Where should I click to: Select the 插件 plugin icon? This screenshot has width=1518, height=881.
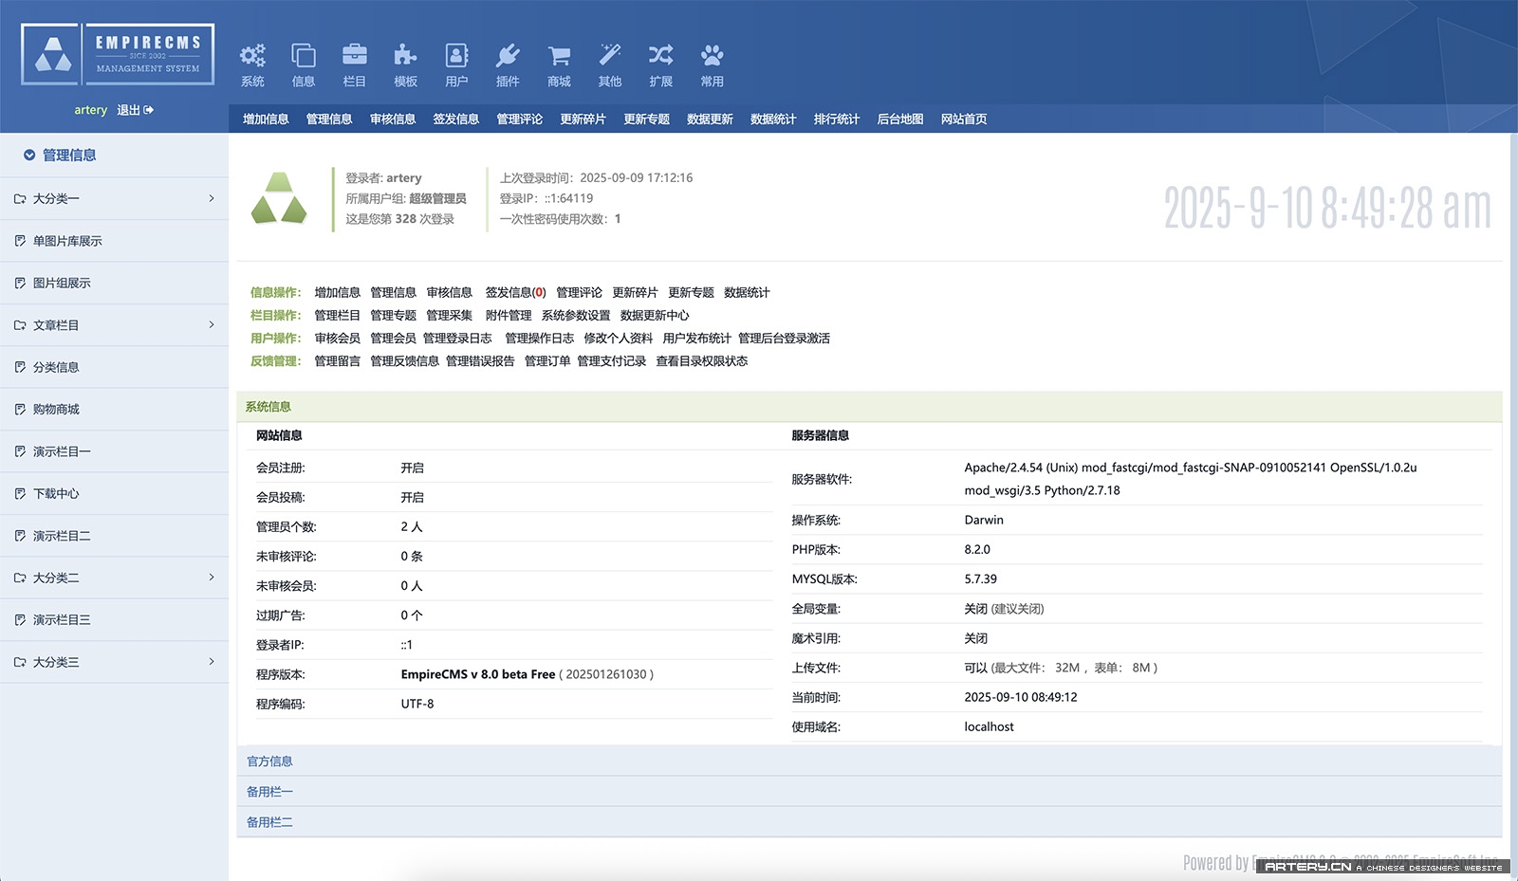pyautogui.click(x=508, y=62)
